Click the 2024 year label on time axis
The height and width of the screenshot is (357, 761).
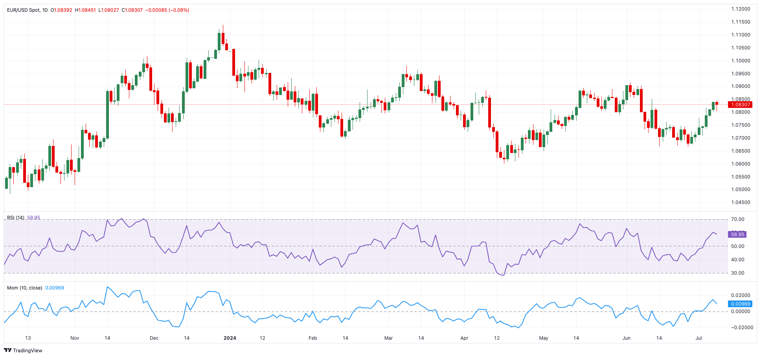pos(230,338)
